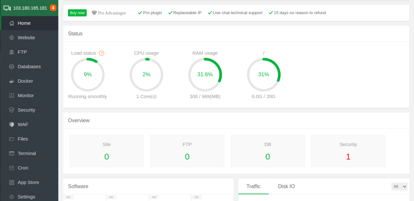Open the Monitor menu item
This screenshot has height=201, width=414.
click(x=25, y=96)
